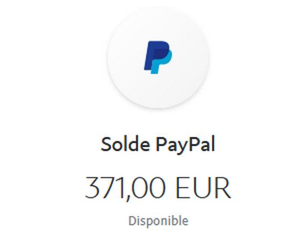Open the Solde PayPal heading
Image resolution: width=307 pixels, height=238 pixels.
pyautogui.click(x=158, y=145)
